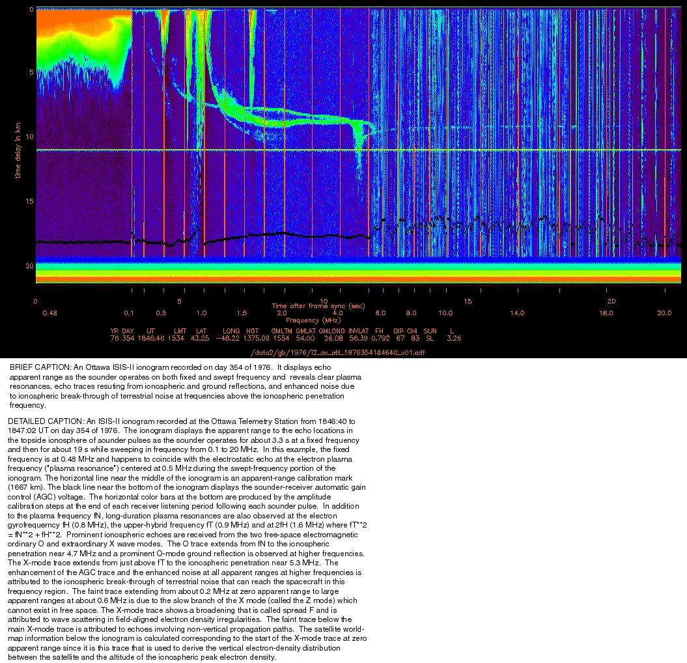Click the orange amplitude calibration bar

[358, 279]
